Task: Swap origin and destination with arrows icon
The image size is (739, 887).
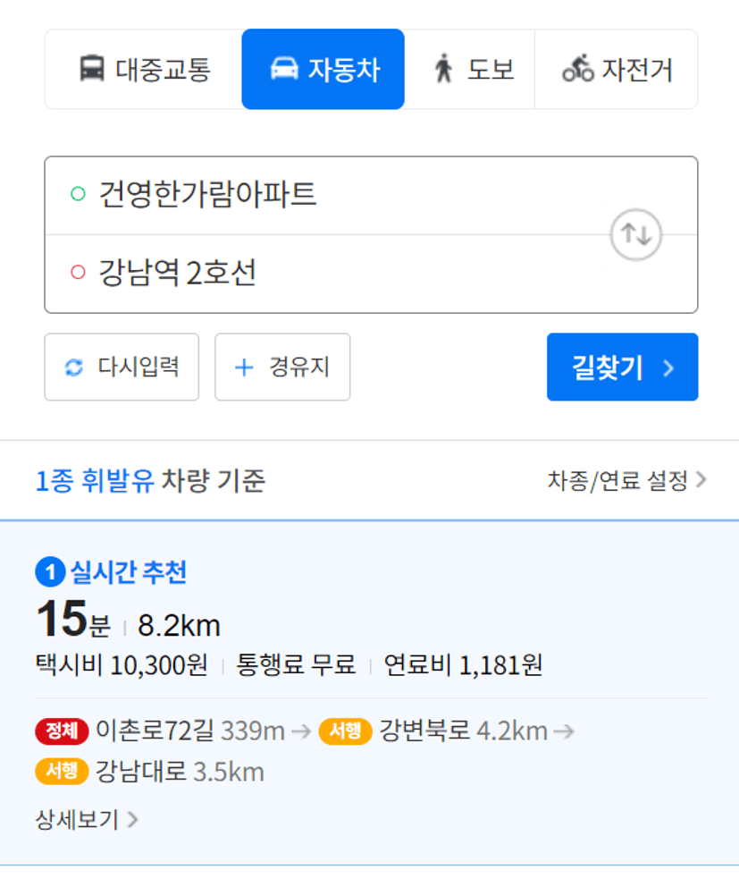Action: coord(635,235)
